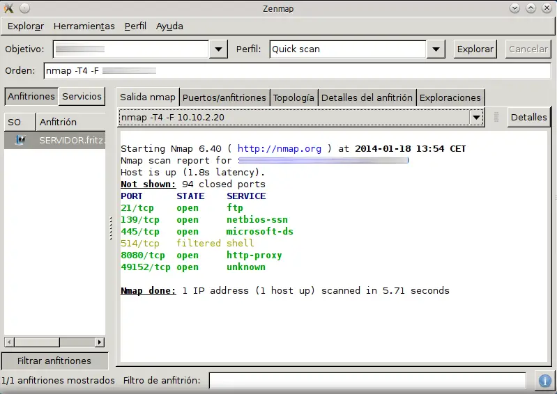
Task: Click the 21/tcp port text
Action: 137,208
